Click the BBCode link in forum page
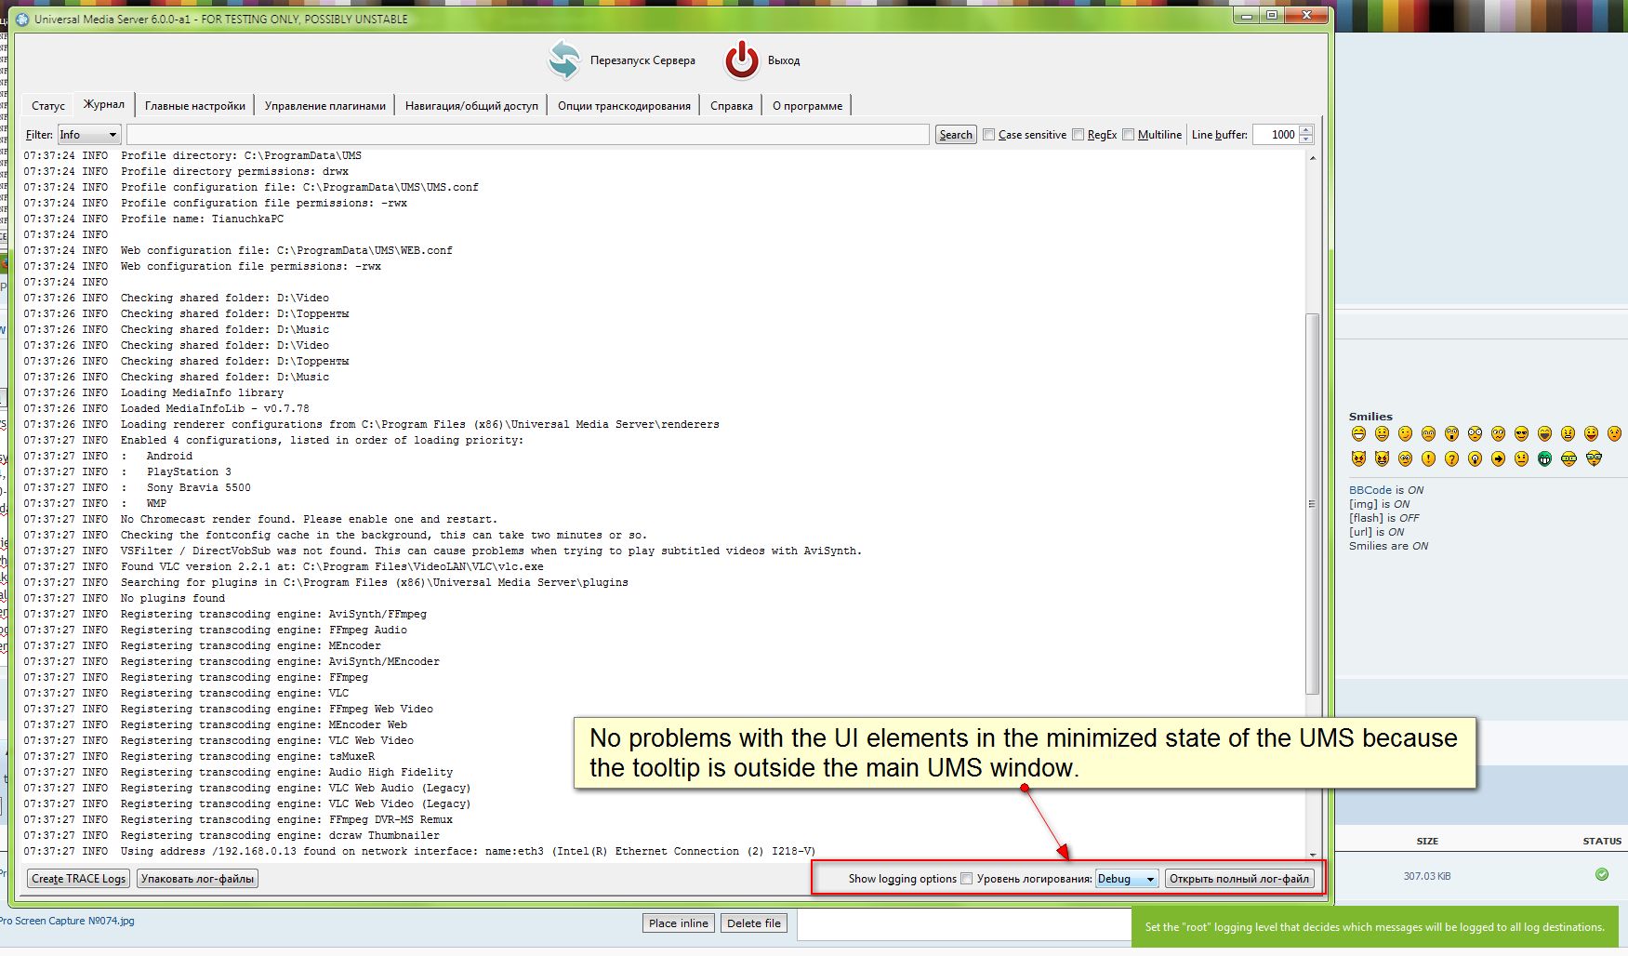Image resolution: width=1628 pixels, height=956 pixels. click(x=1370, y=490)
